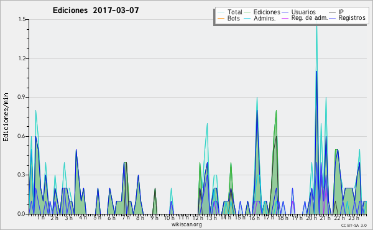Click the '3 h' x-axis label

pos(69,218)
